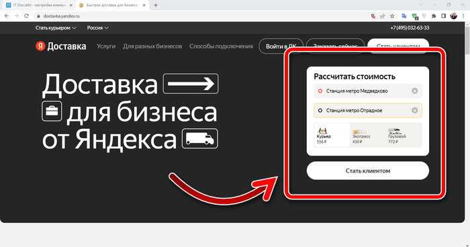Click the red phone extension icon

pos(373,16)
